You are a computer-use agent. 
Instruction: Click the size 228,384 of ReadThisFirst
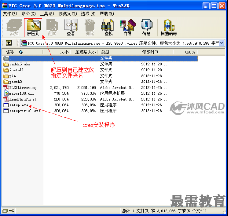coord(61,99)
